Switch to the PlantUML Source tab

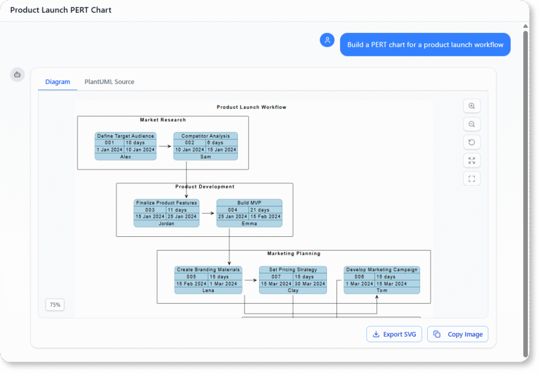coord(109,82)
